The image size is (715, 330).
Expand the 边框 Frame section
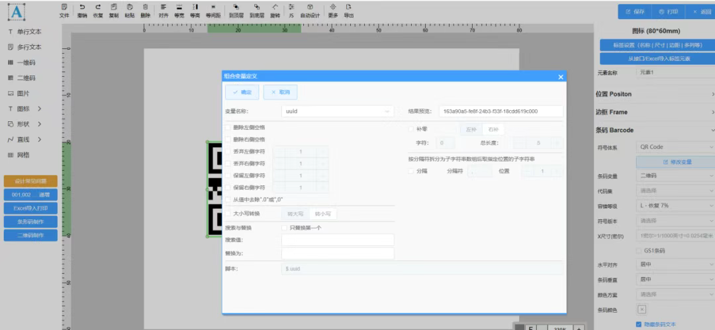655,112
